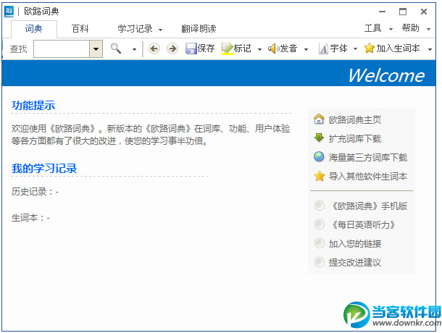Screen dimensions: 442x333
Task: Open 海量第三方词库下载 link
Action: (368, 158)
